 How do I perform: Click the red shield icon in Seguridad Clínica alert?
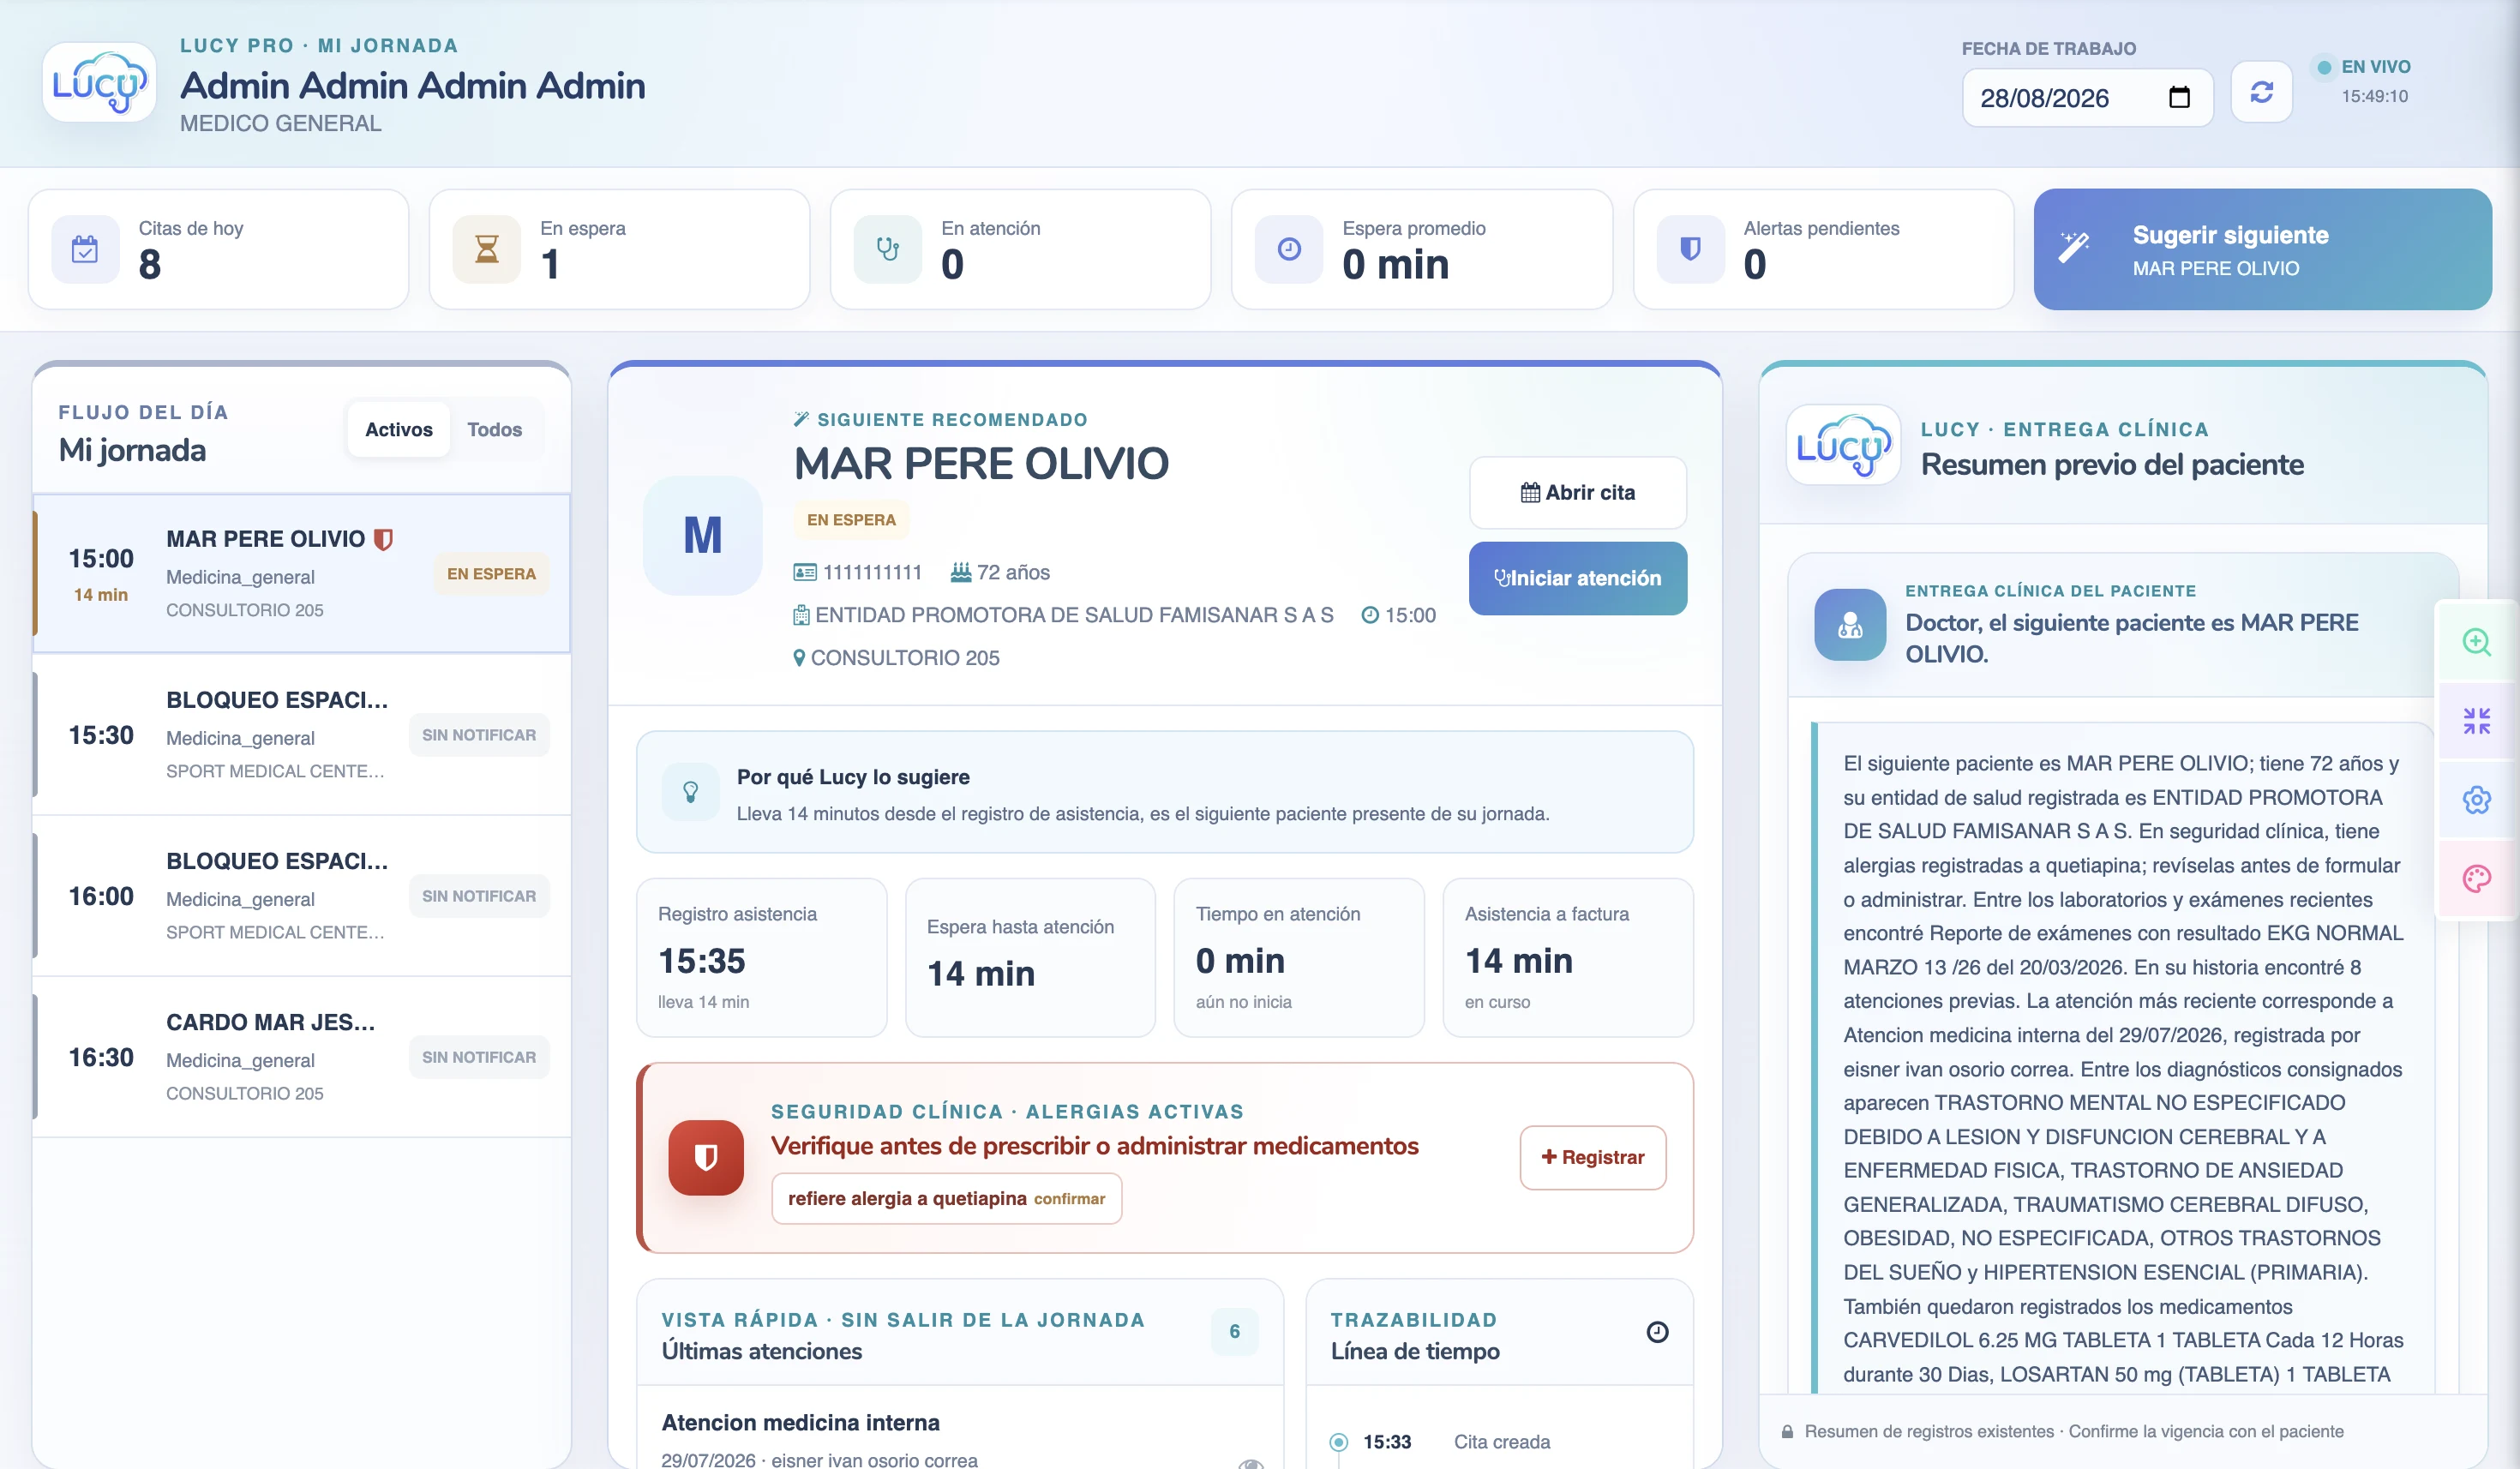(x=706, y=1157)
